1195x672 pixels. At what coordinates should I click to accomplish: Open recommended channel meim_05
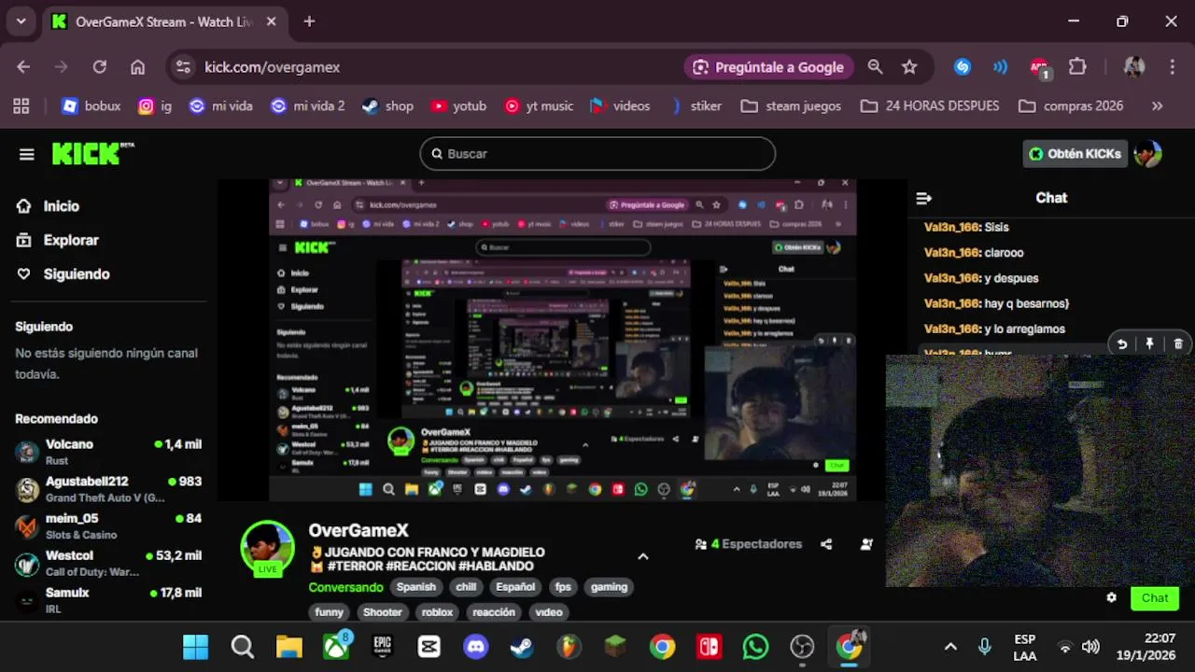click(108, 526)
